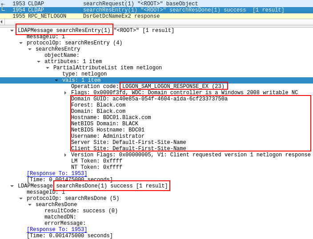Collapse the LDAPMessage searchResEntry(1) tree node
Screen dimensions: 313x239
pyautogui.click(x=12, y=31)
